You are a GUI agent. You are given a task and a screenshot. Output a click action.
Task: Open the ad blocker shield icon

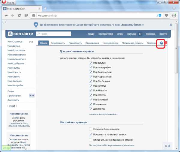coord(160,15)
